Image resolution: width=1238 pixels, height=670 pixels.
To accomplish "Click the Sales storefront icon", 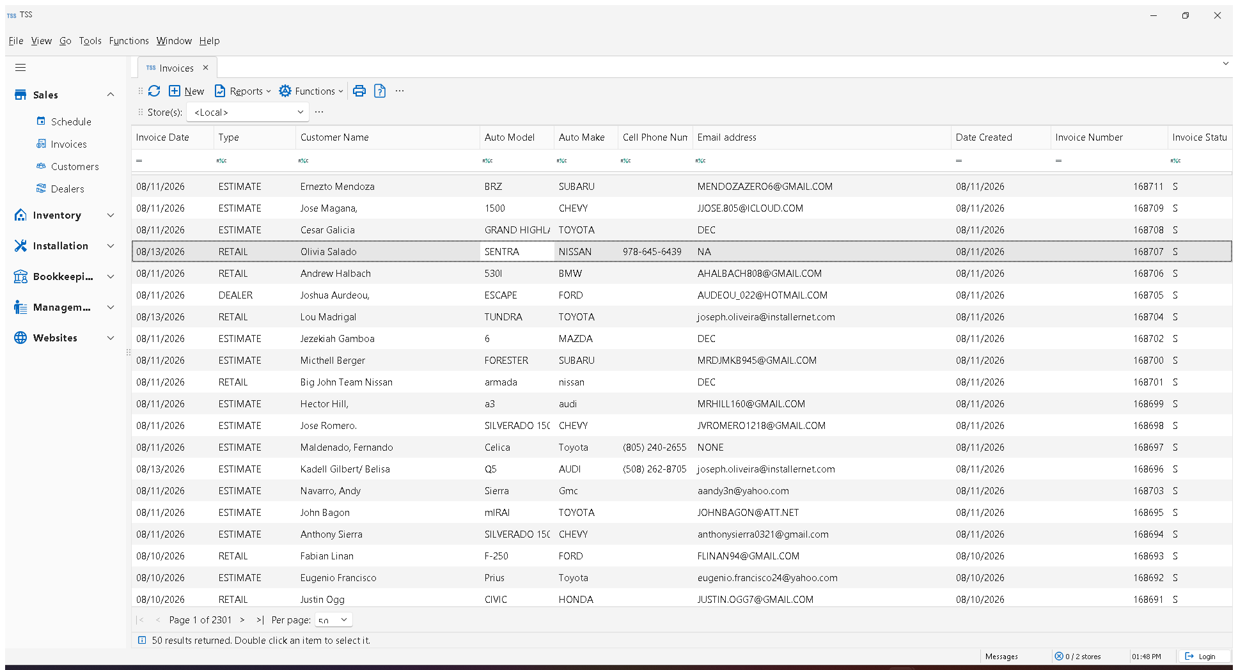I will [20, 95].
